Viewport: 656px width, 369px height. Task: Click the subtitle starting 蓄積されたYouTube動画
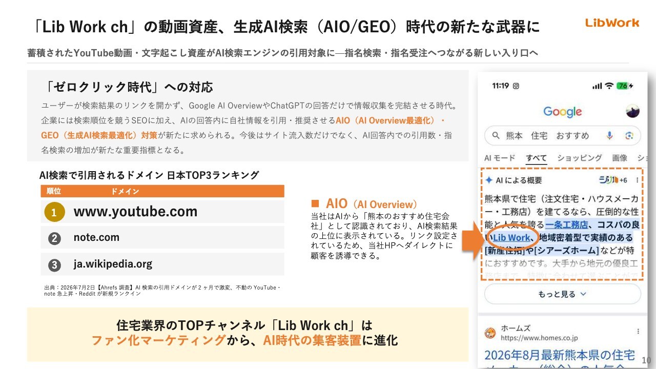pyautogui.click(x=282, y=53)
